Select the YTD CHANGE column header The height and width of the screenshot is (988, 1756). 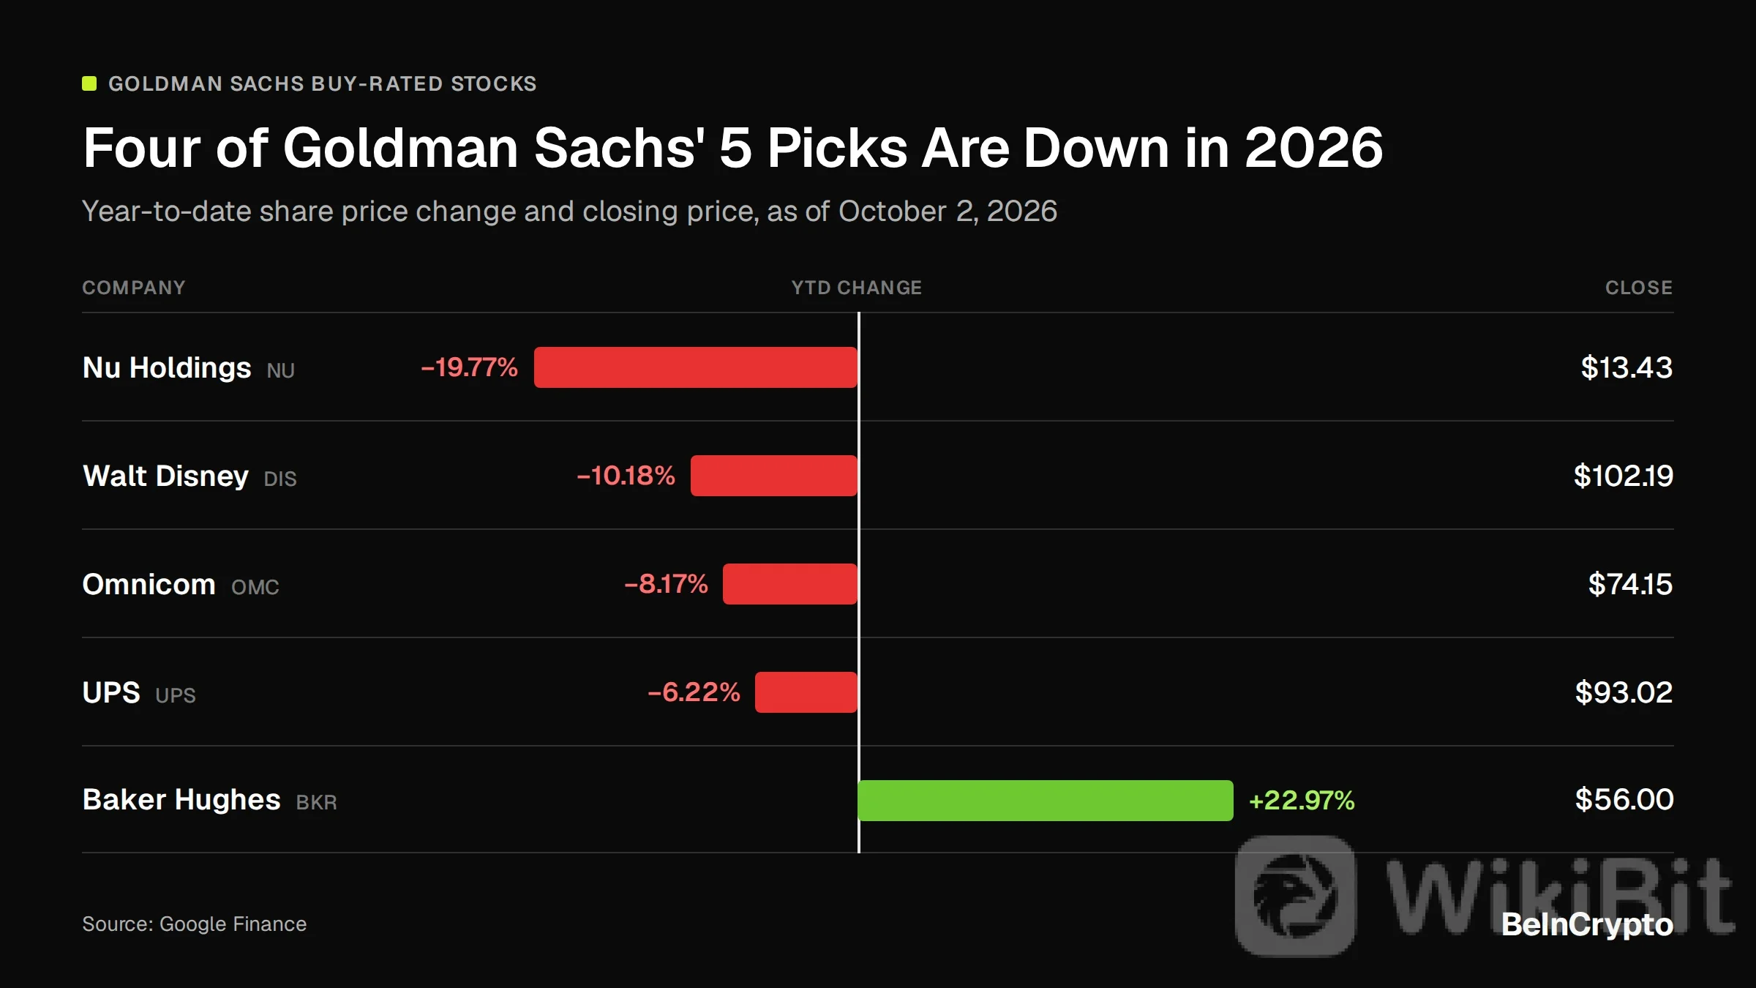857,288
